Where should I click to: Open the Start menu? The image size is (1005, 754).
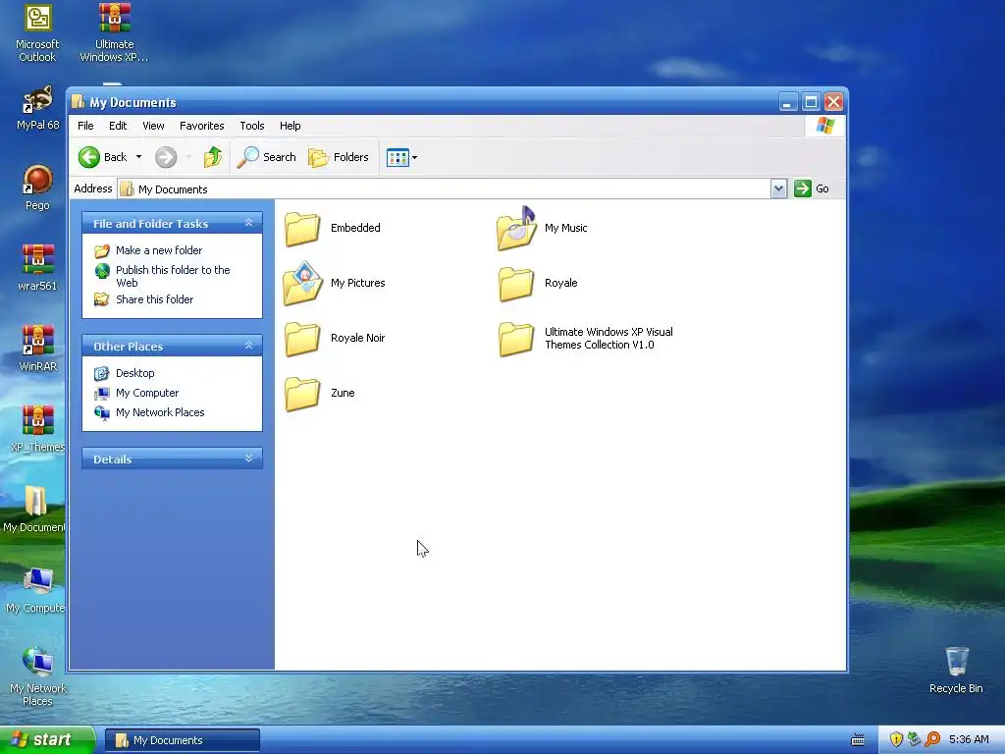click(46, 740)
